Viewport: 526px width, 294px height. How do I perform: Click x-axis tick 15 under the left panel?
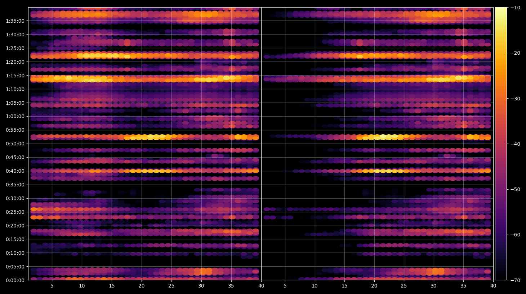112,286
